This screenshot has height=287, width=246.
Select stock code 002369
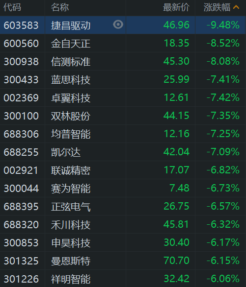[x=21, y=98]
